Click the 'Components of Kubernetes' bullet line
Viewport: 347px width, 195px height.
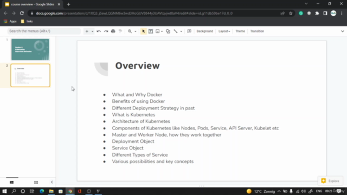[x=195, y=128]
